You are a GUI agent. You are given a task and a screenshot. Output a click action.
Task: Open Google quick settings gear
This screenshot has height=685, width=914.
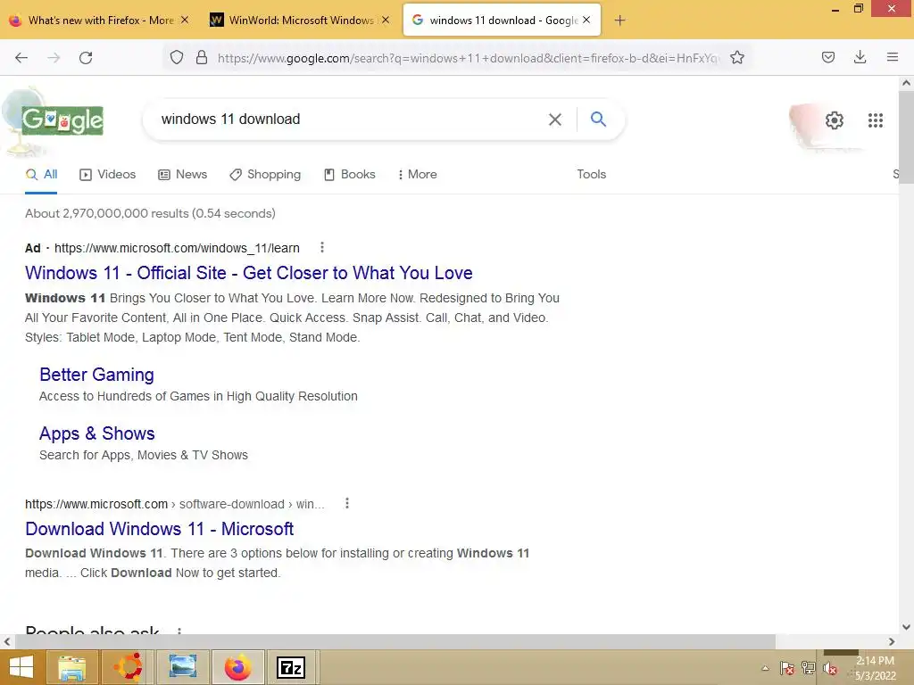(835, 120)
